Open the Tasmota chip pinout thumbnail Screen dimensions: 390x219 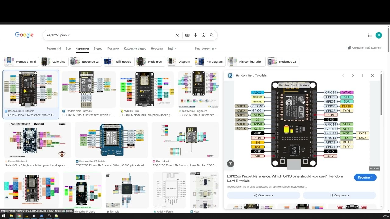coord(127,190)
